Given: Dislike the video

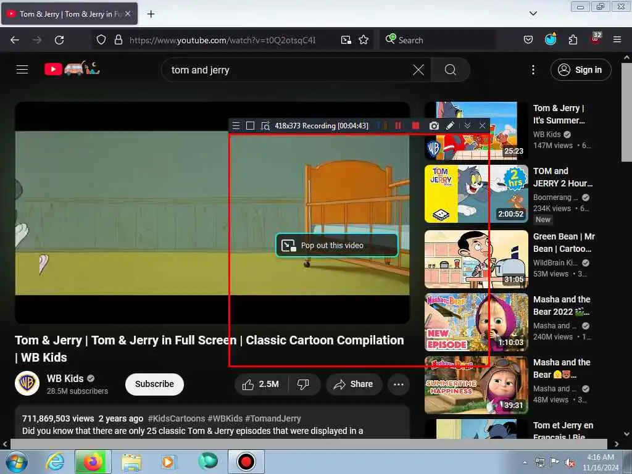Looking at the screenshot, I should (x=304, y=384).
